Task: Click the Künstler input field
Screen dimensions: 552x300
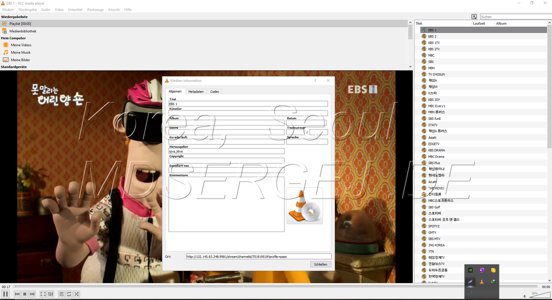Action: (x=248, y=113)
